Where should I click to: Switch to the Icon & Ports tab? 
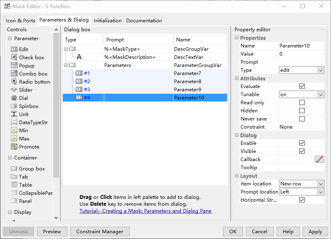[20, 20]
